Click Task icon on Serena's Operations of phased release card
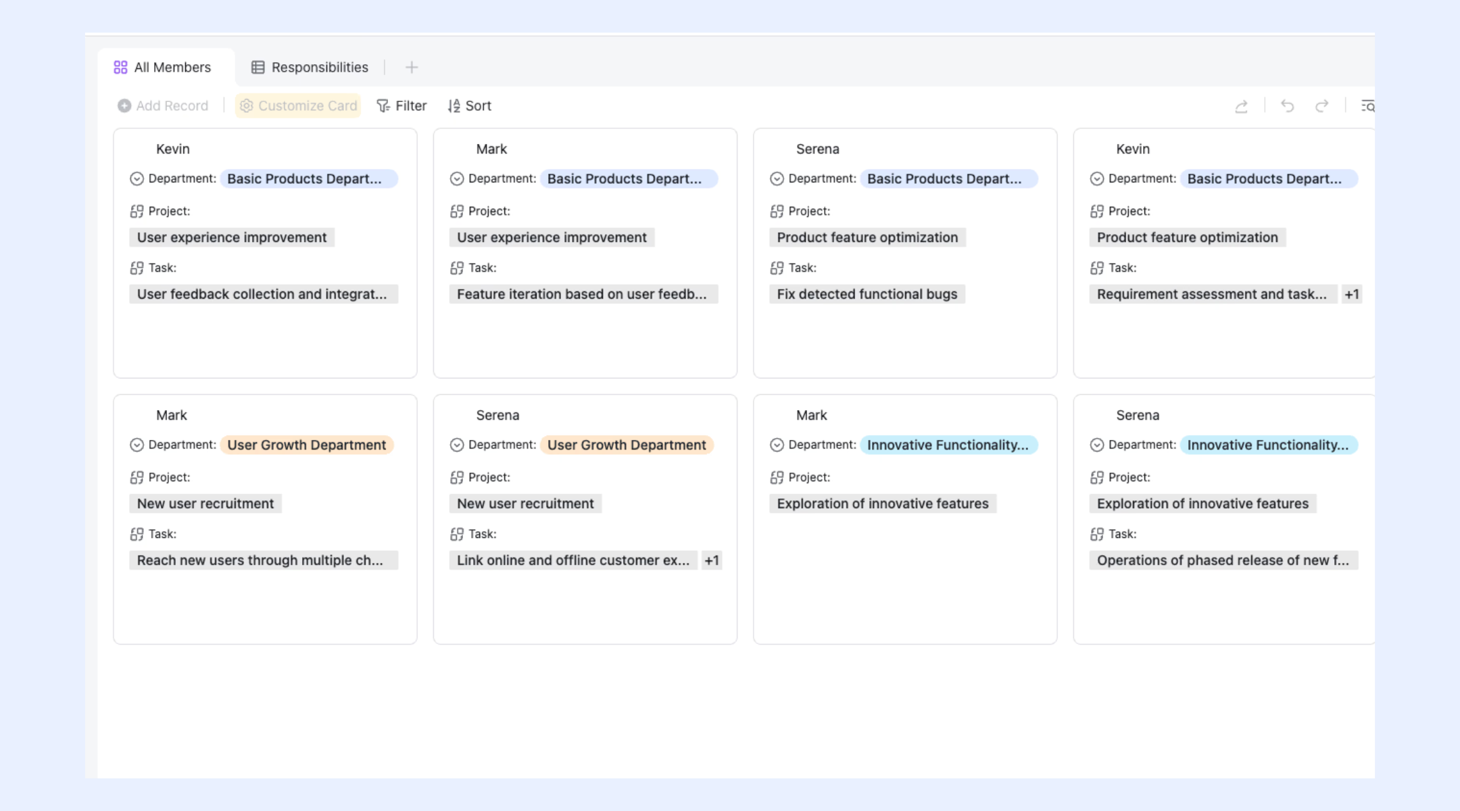1460x811 pixels. coord(1097,535)
